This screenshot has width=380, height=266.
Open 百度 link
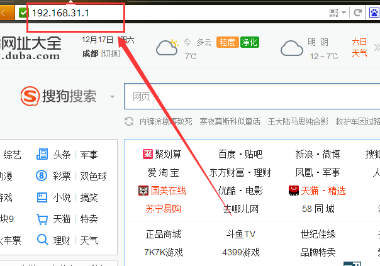227,154
